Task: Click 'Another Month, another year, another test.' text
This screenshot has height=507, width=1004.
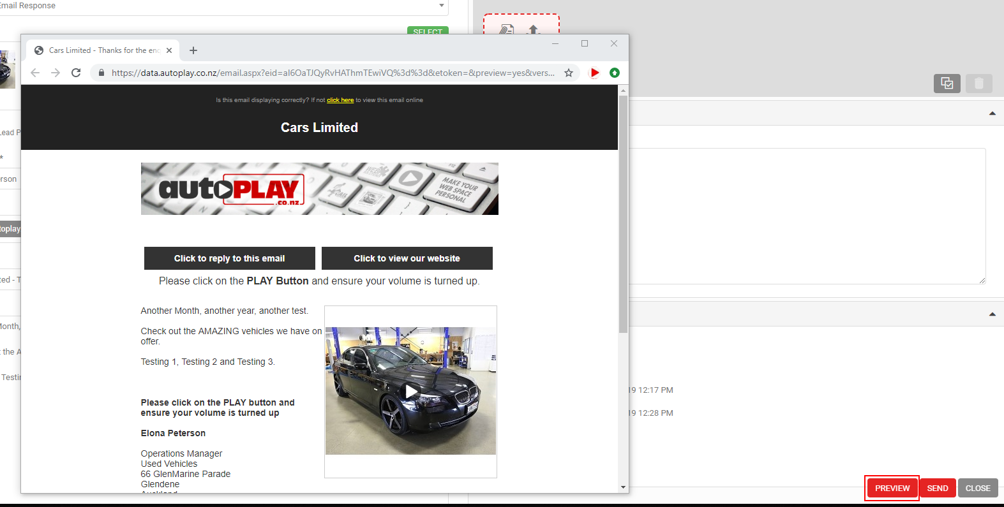Action: tap(225, 311)
